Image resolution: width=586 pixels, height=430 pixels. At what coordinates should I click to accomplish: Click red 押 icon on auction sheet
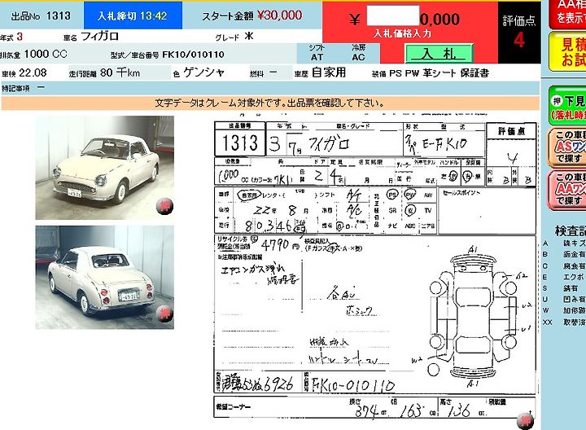[525, 420]
